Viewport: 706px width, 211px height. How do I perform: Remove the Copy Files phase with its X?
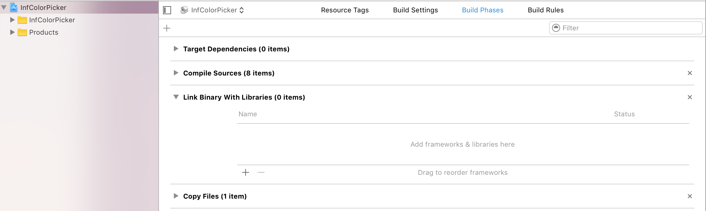tap(690, 196)
